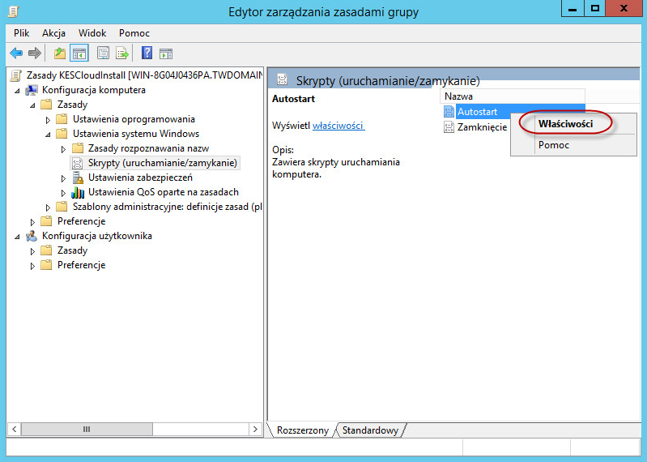Collapse the Konfiguracja użytkownika node

coord(17,237)
